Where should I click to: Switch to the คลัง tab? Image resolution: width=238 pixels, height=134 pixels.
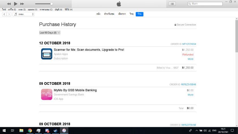[98, 14]
